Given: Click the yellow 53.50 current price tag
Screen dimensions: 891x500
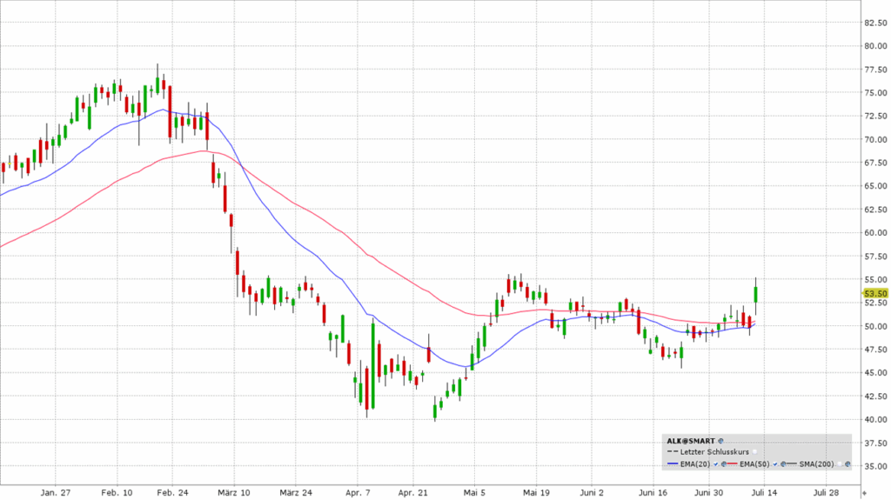Looking at the screenshot, I should tap(875, 293).
